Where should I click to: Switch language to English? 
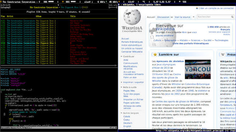[127, 126]
